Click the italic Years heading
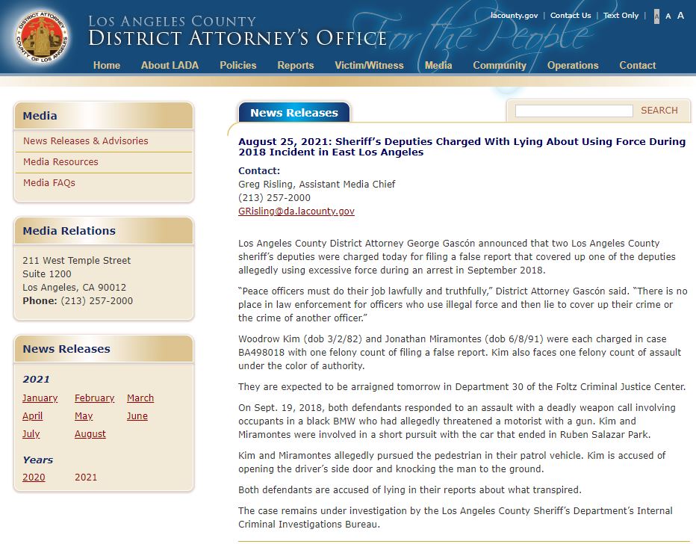 coord(38,460)
